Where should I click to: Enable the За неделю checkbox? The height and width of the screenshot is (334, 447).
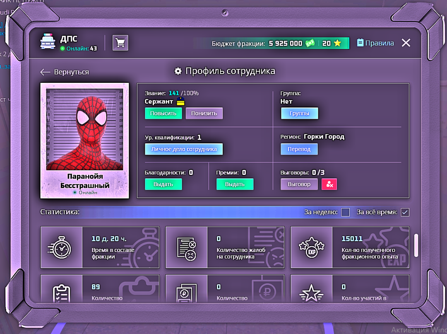(346, 212)
